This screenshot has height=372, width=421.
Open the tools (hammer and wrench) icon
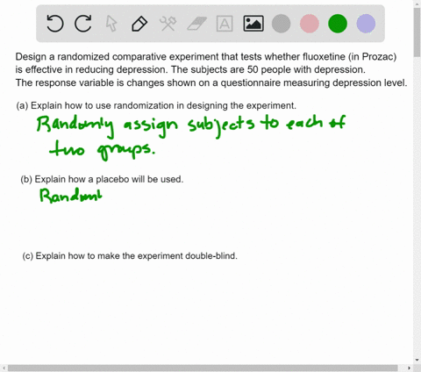coord(168,24)
